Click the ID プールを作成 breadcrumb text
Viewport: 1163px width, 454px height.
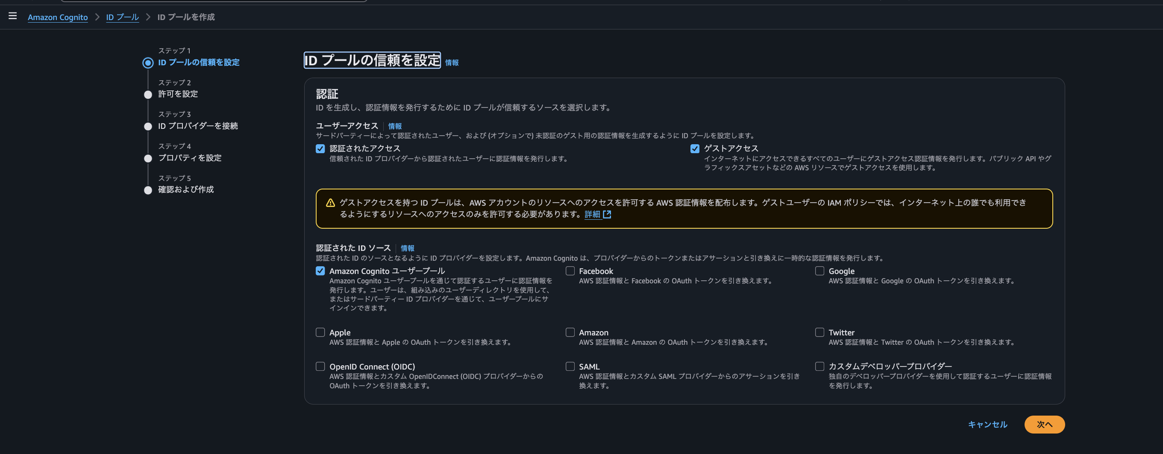point(186,17)
